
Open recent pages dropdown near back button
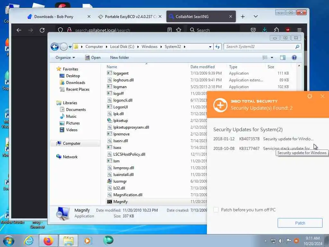click(70, 47)
